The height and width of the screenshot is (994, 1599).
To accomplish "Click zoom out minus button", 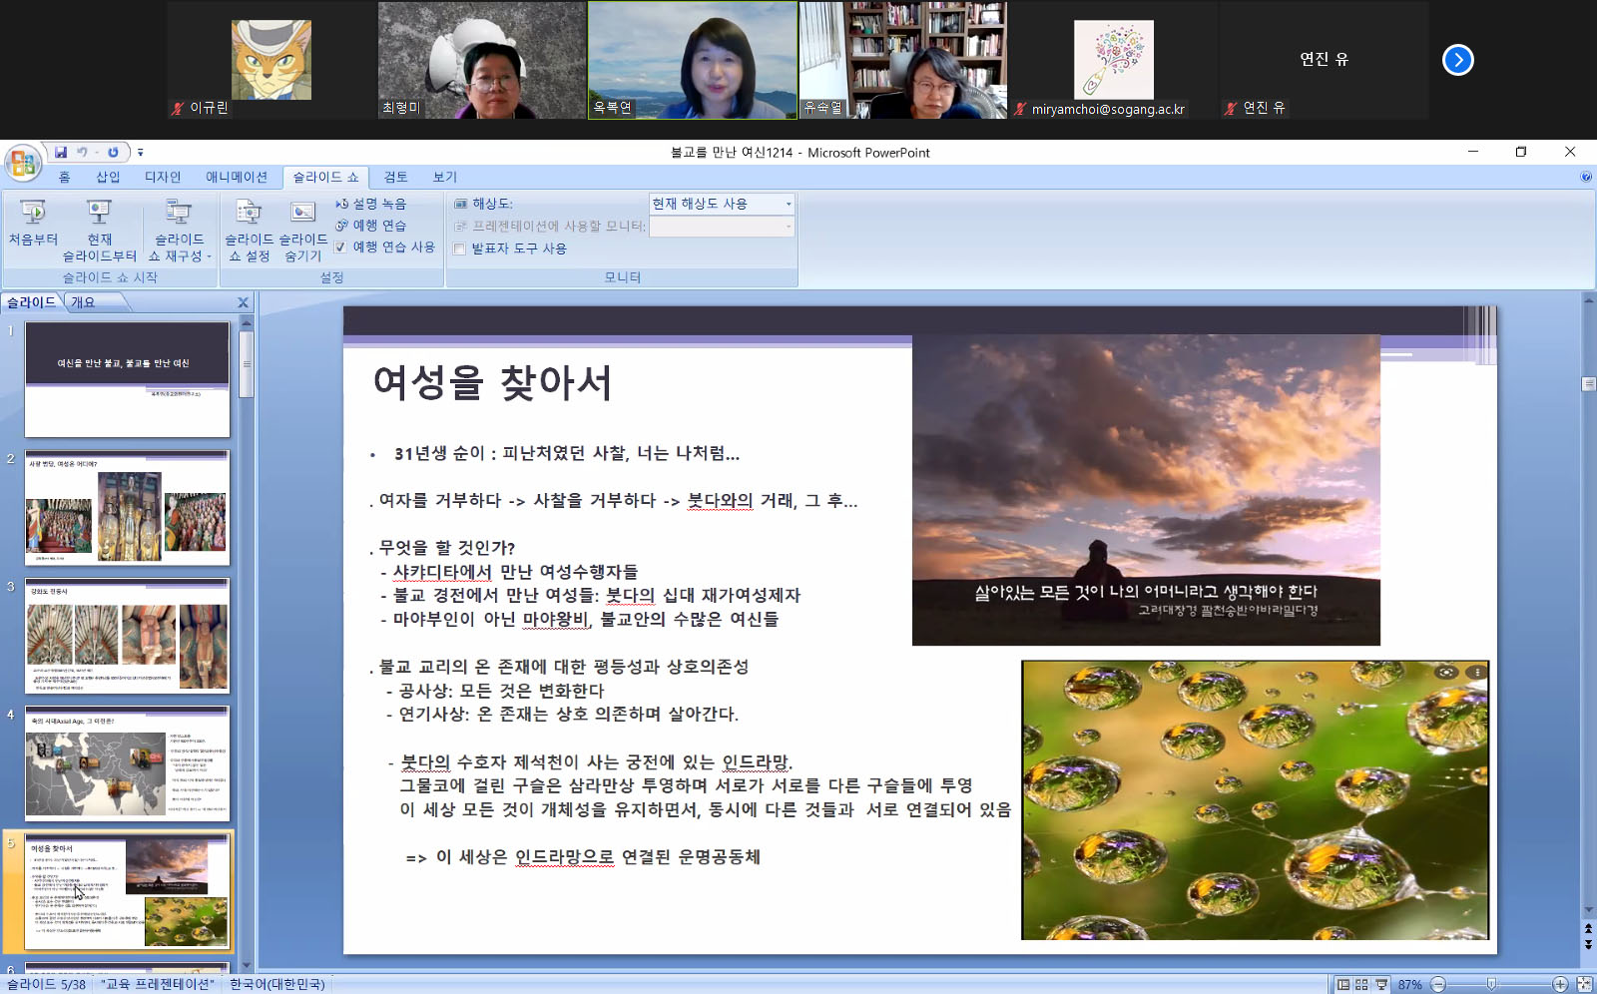I will [1438, 984].
